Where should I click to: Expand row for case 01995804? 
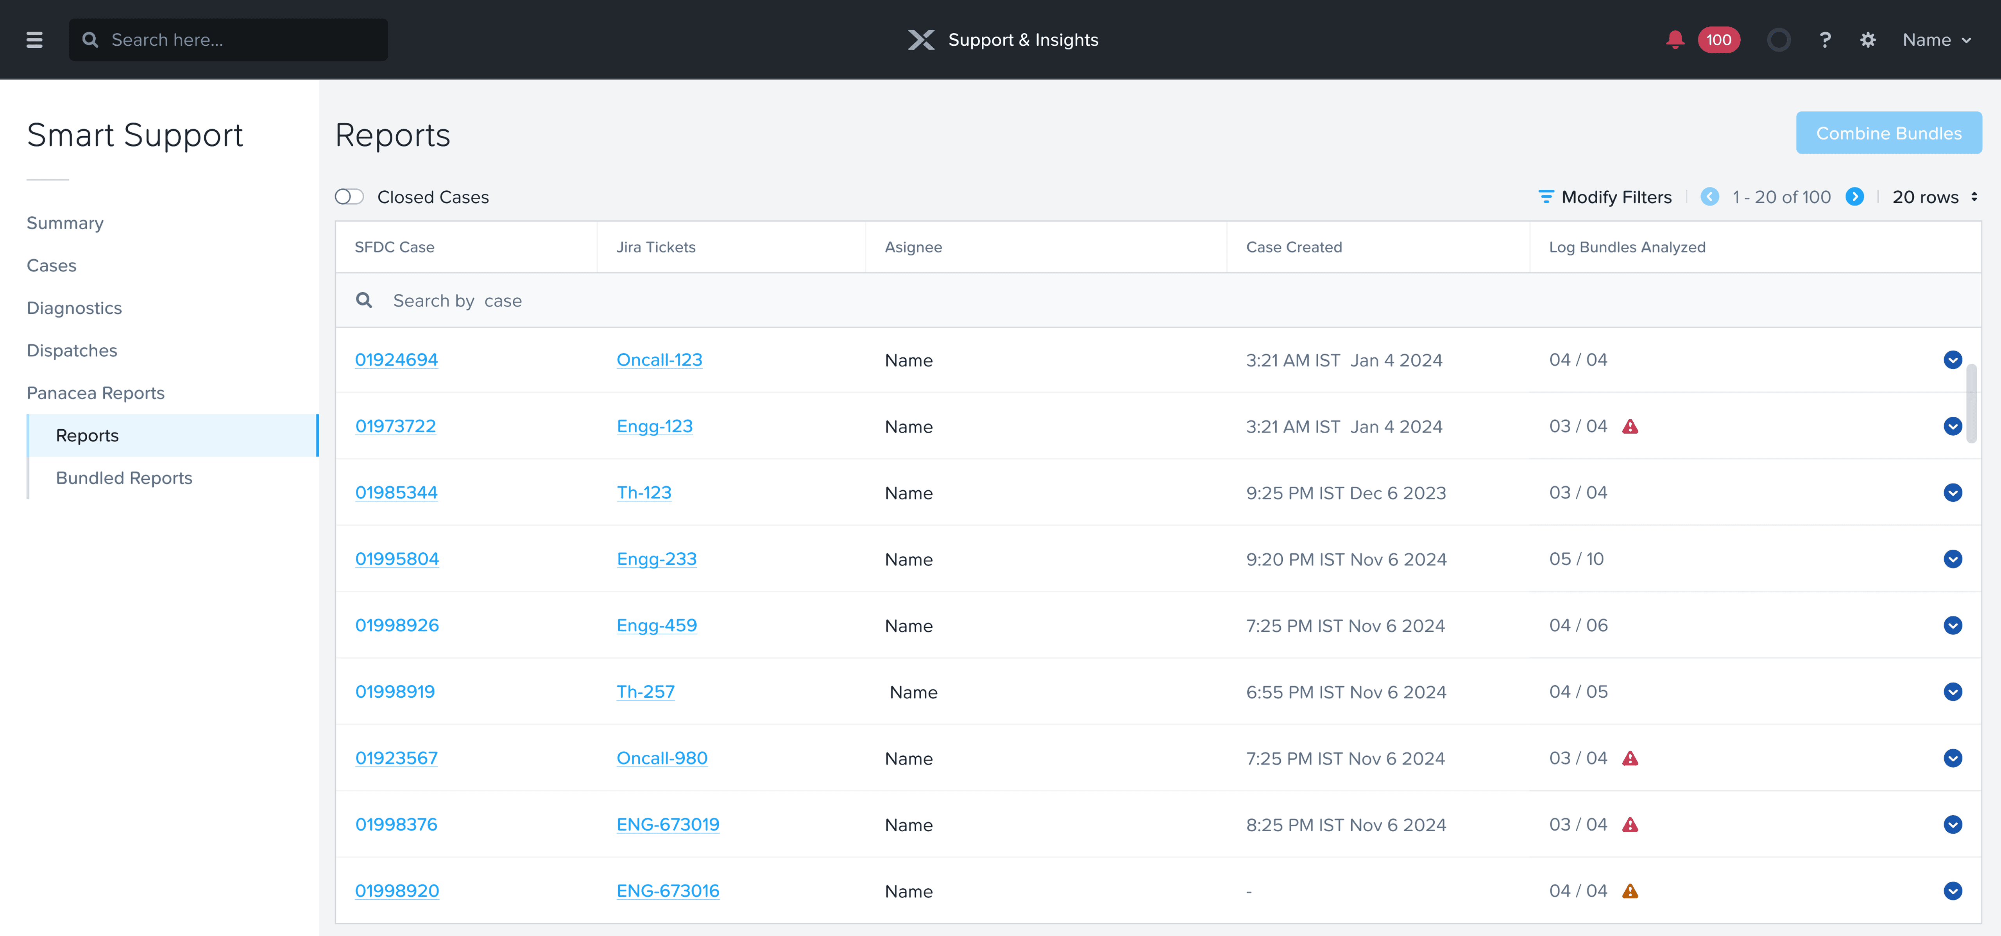[1952, 559]
